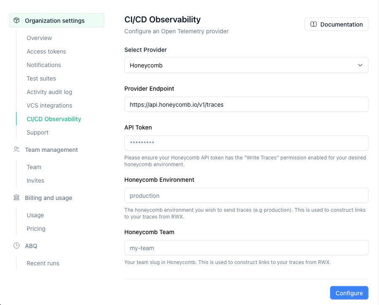
Task: Click the ABQ clock icon
Action: point(16,246)
